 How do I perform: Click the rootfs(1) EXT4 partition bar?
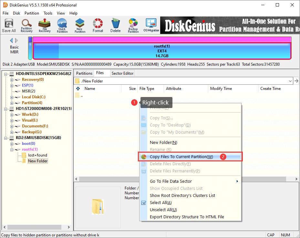pyautogui.click(x=162, y=51)
